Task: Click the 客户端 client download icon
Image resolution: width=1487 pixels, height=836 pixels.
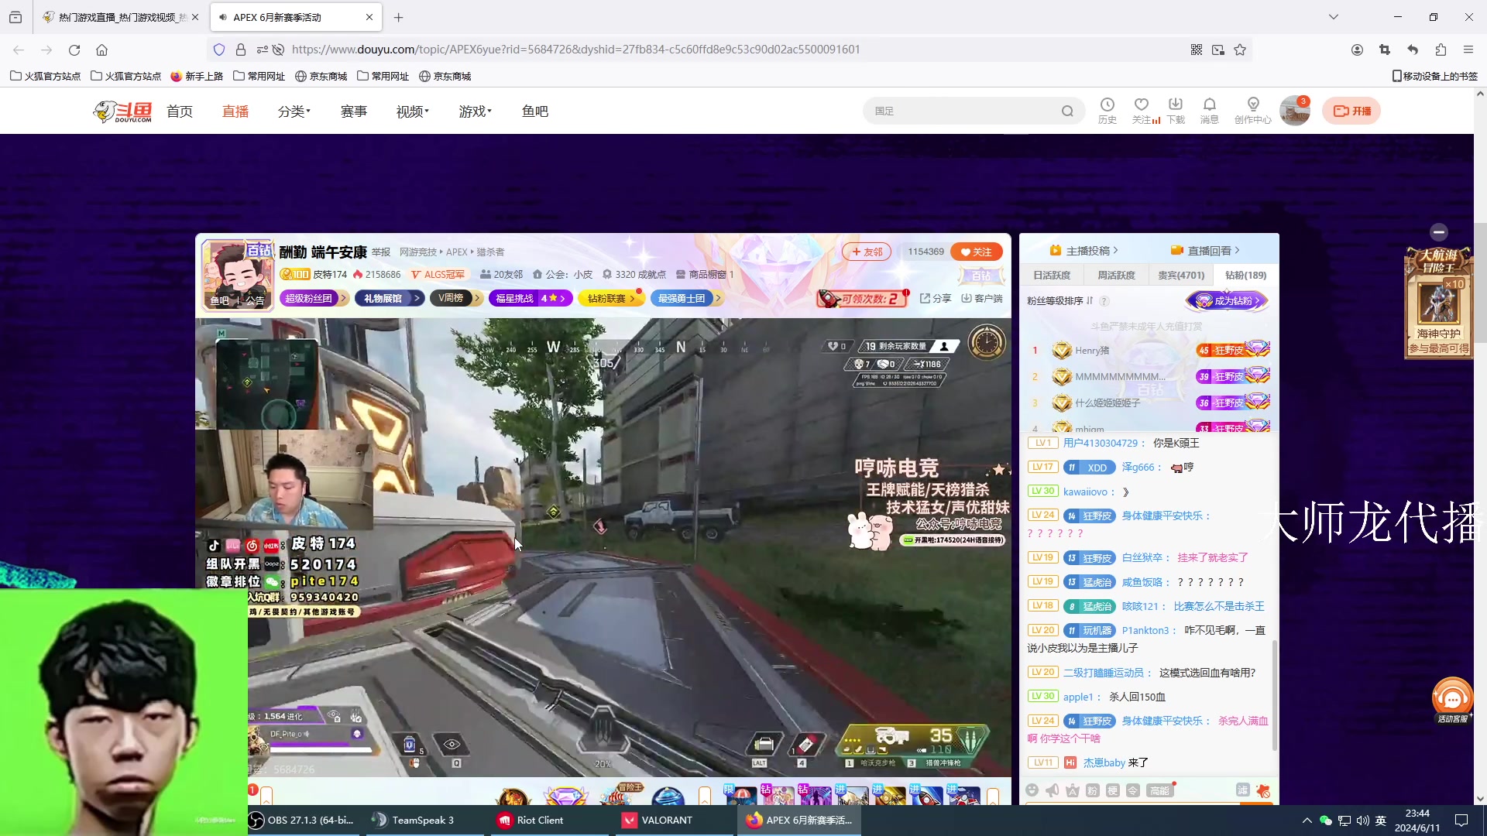Action: click(981, 298)
